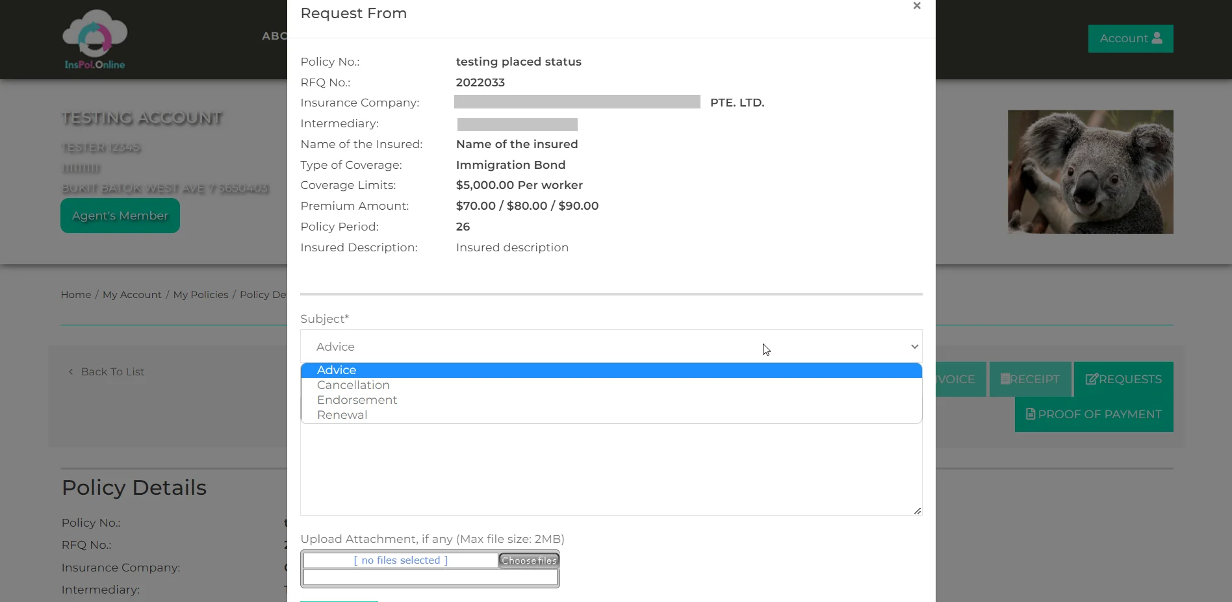Click the InsPol.Online cloud logo
1232x602 pixels.
point(95,40)
